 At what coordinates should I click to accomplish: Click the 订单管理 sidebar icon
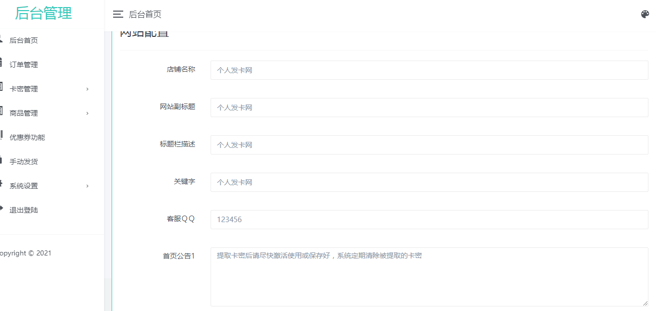(2, 64)
